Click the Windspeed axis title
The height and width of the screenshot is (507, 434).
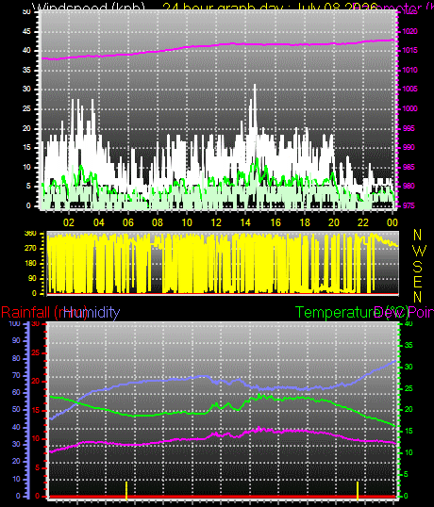pyautogui.click(x=89, y=8)
